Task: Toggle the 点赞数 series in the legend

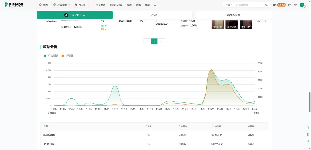Action: [67, 56]
